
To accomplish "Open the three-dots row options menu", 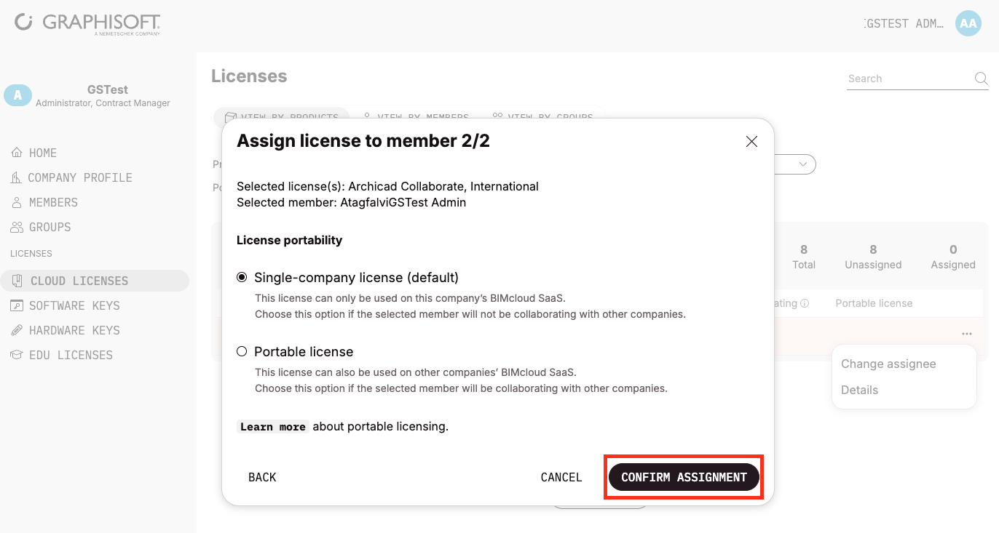I will pyautogui.click(x=966, y=334).
